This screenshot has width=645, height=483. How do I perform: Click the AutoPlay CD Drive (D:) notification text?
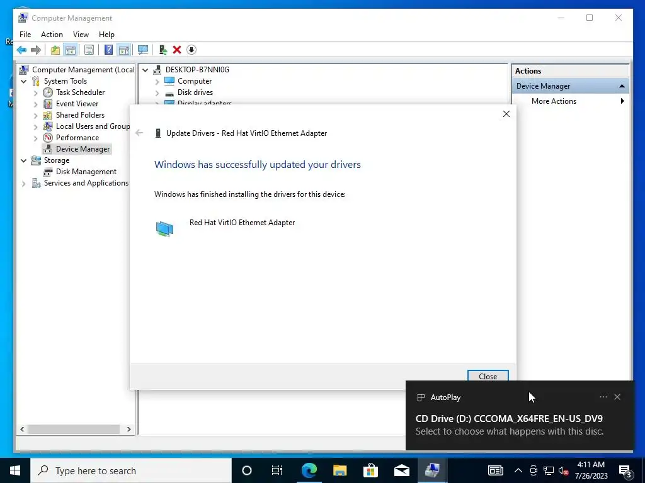tap(509, 418)
